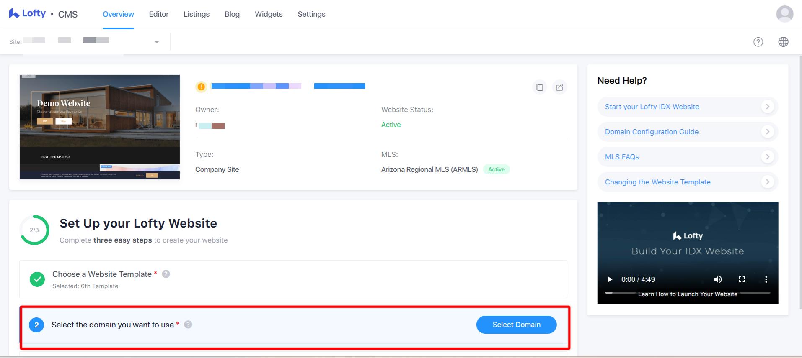Screen dimensions: 802x358
Task: Open the Listings tab
Action: (197, 14)
